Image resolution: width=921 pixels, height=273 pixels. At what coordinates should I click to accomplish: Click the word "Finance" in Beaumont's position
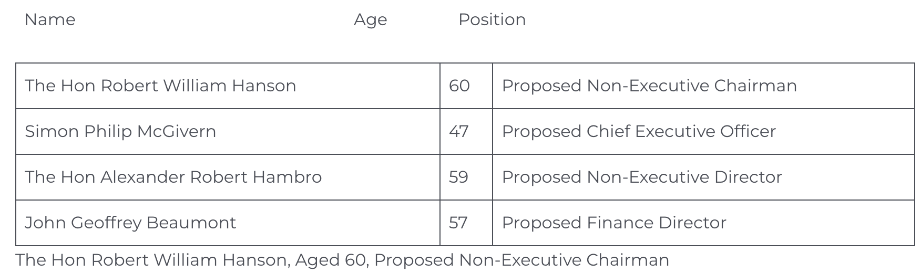(620, 223)
